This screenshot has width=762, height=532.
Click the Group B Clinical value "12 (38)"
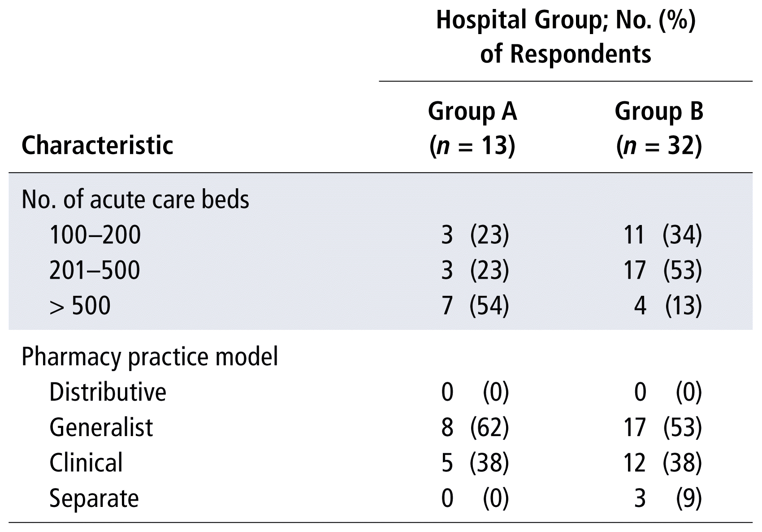[x=662, y=463]
